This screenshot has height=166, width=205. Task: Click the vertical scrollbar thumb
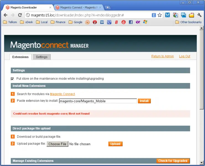click(x=201, y=70)
